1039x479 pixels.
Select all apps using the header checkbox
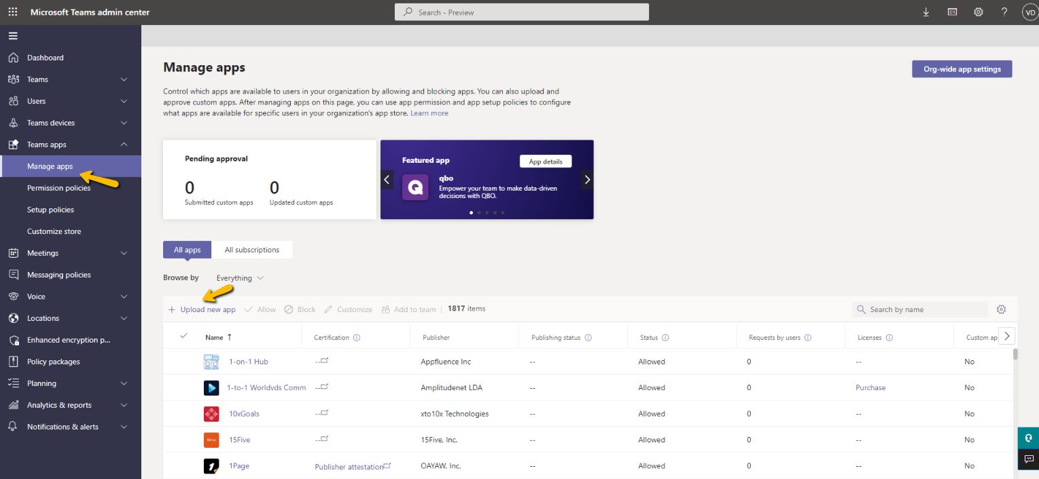(183, 335)
